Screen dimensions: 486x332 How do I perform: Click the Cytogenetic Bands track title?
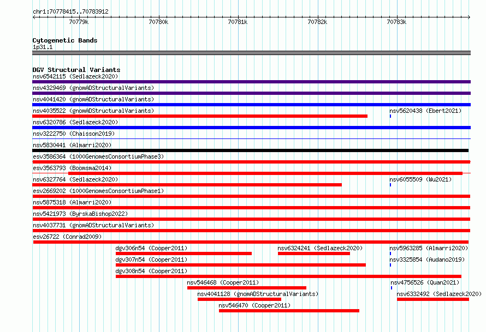65,40
